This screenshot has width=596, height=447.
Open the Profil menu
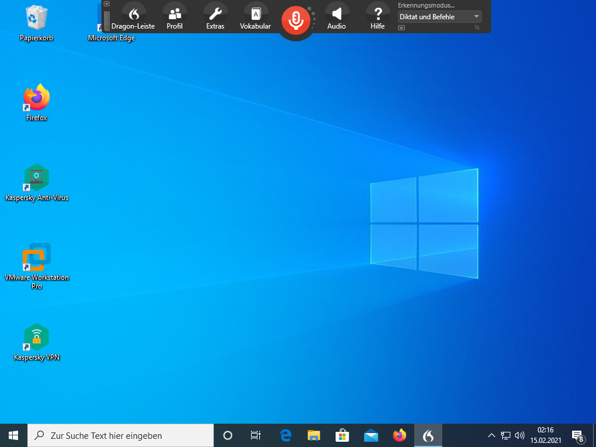(175, 16)
